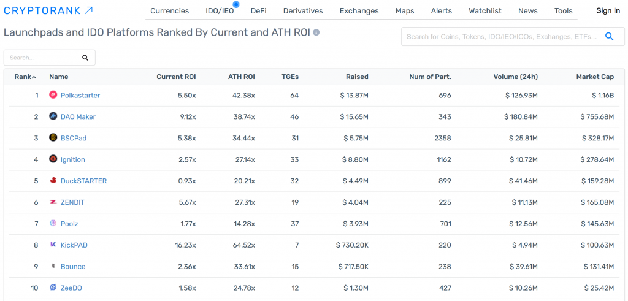Screen dimensions: 628x301
Task: Open the Watchlist page
Action: click(485, 11)
